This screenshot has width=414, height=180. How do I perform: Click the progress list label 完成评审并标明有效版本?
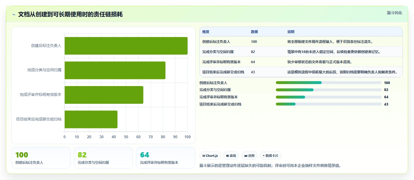click(219, 97)
